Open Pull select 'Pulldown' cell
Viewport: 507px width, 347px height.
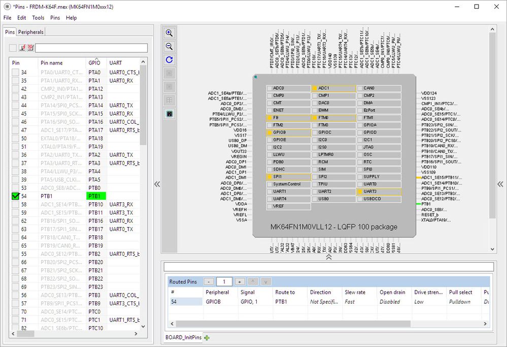[x=464, y=302]
